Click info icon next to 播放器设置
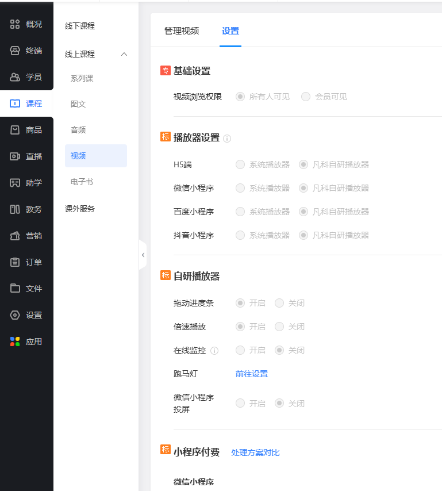 227,139
